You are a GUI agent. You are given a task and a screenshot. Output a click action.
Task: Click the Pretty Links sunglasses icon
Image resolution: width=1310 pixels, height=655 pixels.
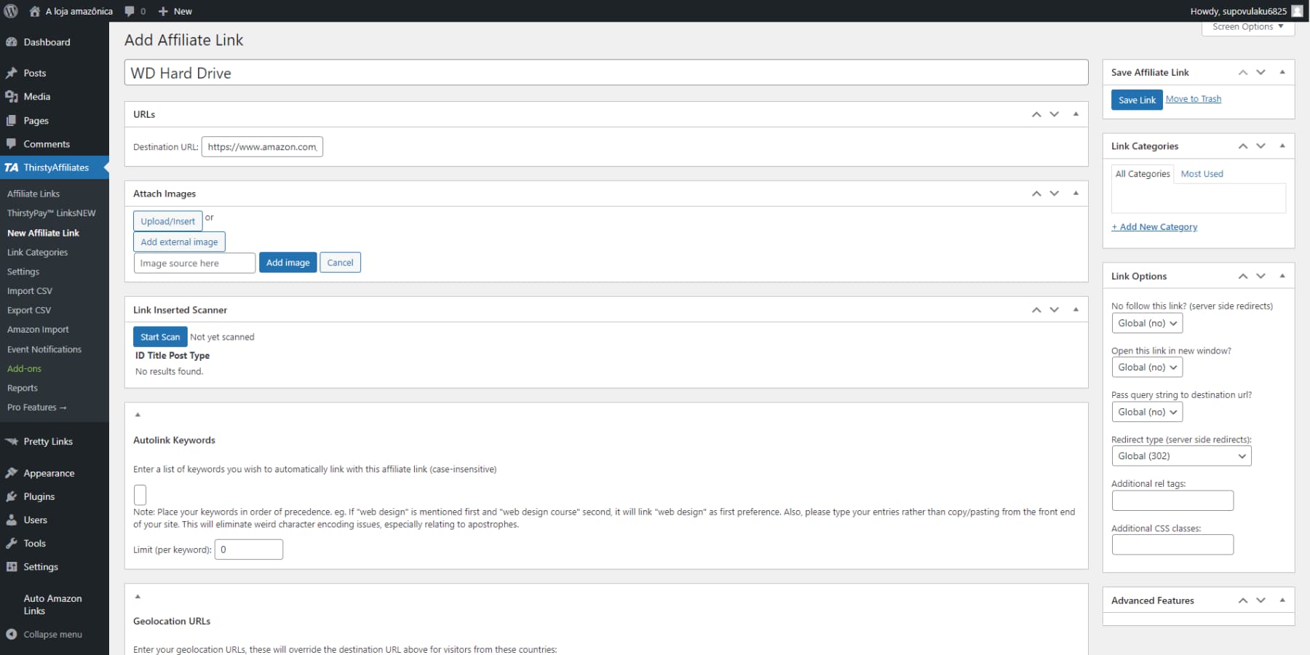[11, 441]
